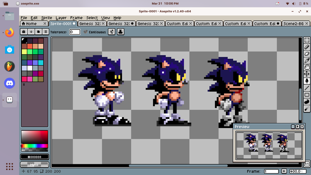Close the Home tab
311x175 pixels.
click(x=45, y=24)
